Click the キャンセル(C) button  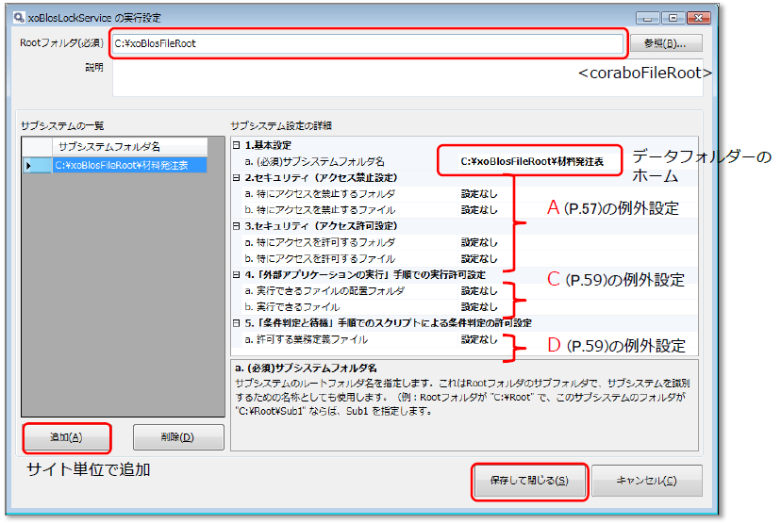647,481
